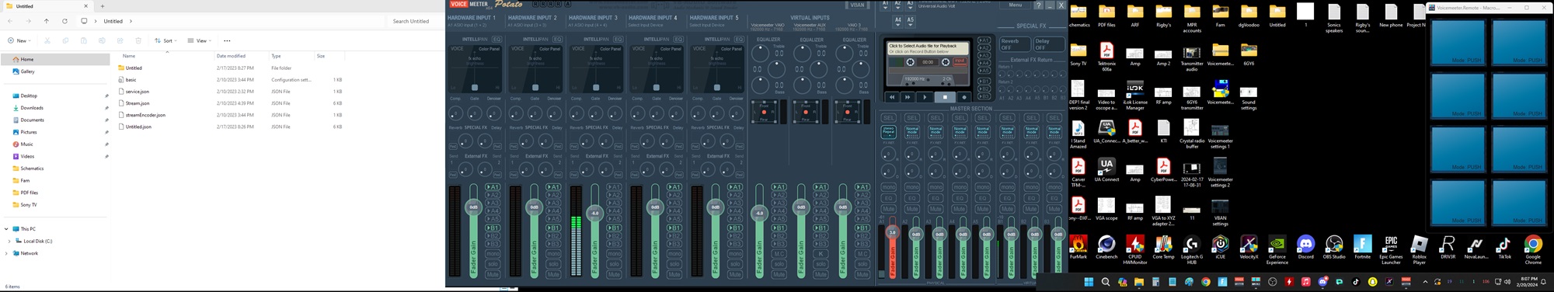Sort files by Date modified column

pyautogui.click(x=231, y=56)
